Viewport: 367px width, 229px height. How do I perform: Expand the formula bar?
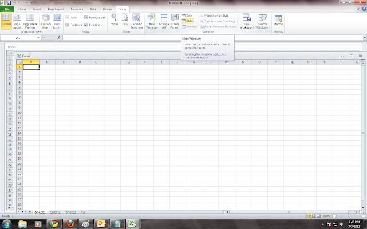[x=365, y=38]
